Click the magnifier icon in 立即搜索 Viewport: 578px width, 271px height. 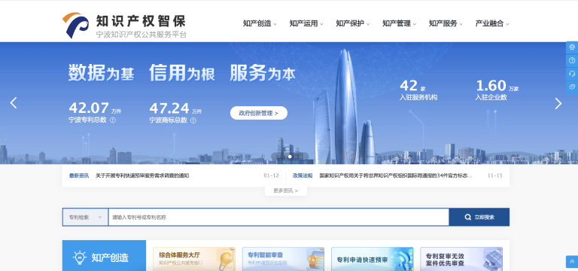click(468, 217)
